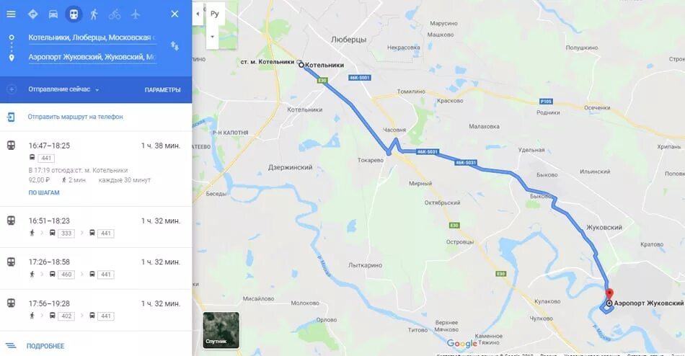The height and width of the screenshot is (356, 685).
Task: Open ПО ШАГАМ step details
Action: pos(44,192)
